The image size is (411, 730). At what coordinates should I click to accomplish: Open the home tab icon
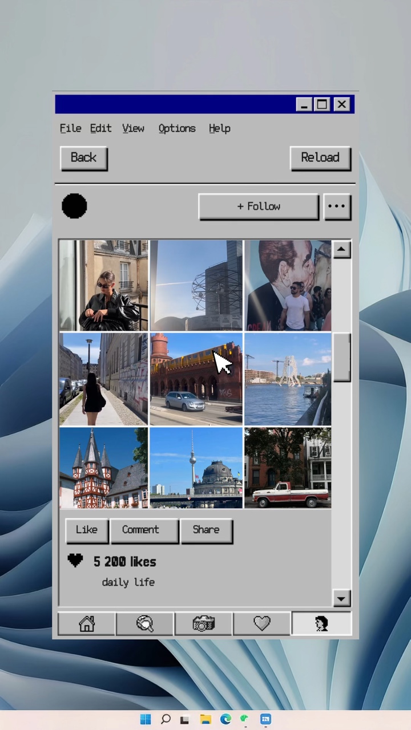[x=87, y=624]
